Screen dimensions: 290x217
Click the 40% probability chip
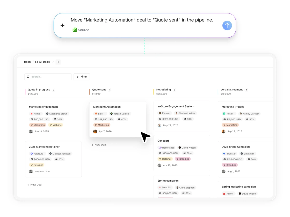[122, 119]
